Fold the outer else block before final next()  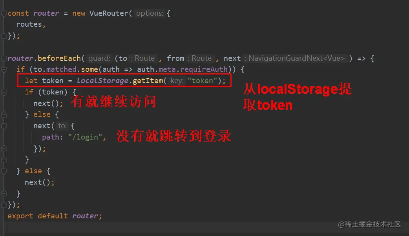(x=4, y=171)
